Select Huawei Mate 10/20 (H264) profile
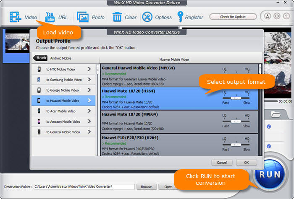 coord(179,98)
